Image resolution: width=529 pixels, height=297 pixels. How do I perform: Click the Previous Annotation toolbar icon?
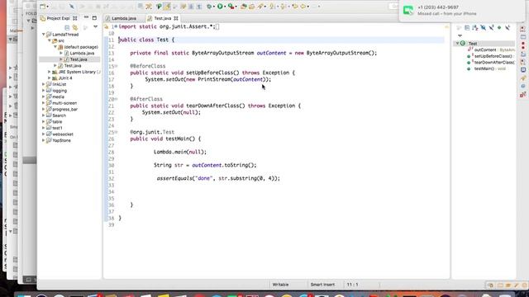[283, 6]
